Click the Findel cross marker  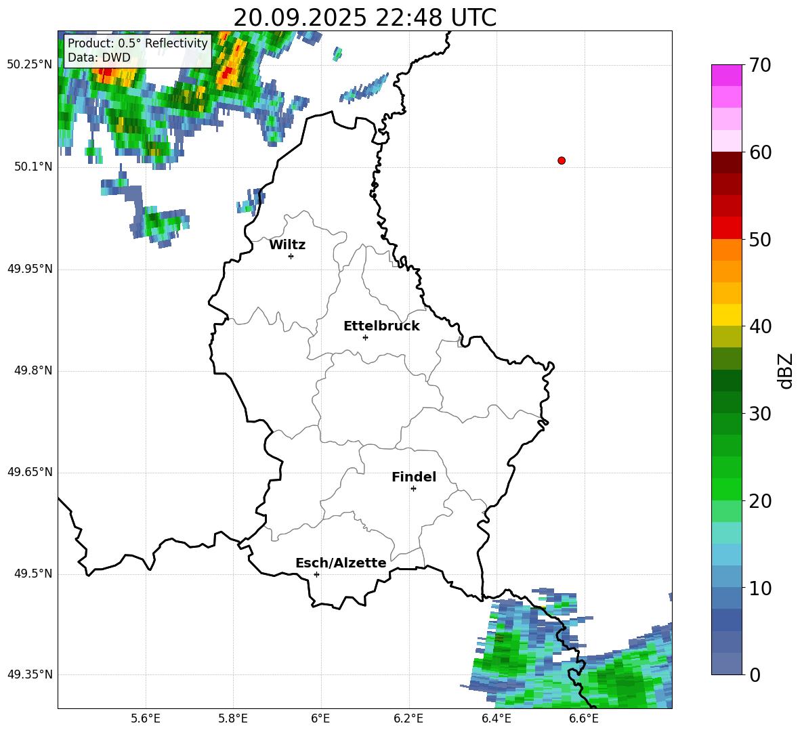click(413, 489)
